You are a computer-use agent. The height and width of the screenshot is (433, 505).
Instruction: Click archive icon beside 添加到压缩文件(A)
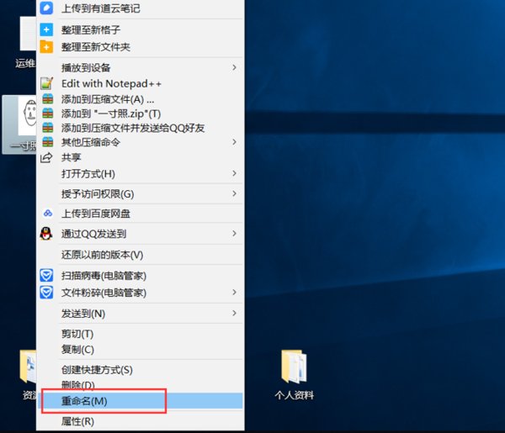[x=48, y=98]
